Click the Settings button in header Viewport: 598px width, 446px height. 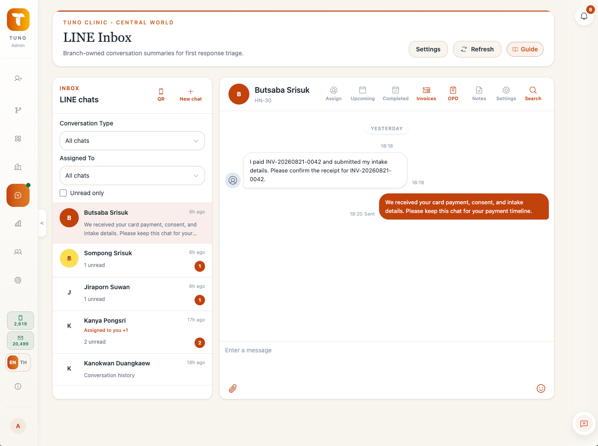428,49
